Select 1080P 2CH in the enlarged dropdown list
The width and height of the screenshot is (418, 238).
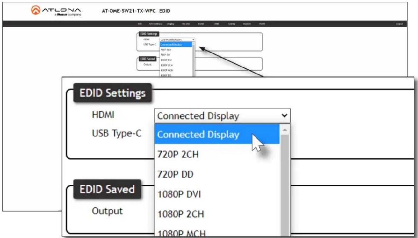(x=217, y=214)
